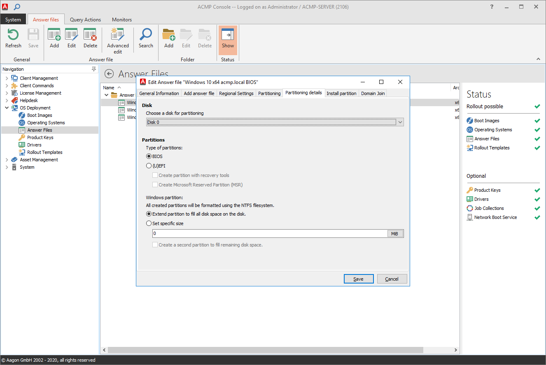Open the General Information dialog tab
The height and width of the screenshot is (365, 546).
pyautogui.click(x=159, y=93)
